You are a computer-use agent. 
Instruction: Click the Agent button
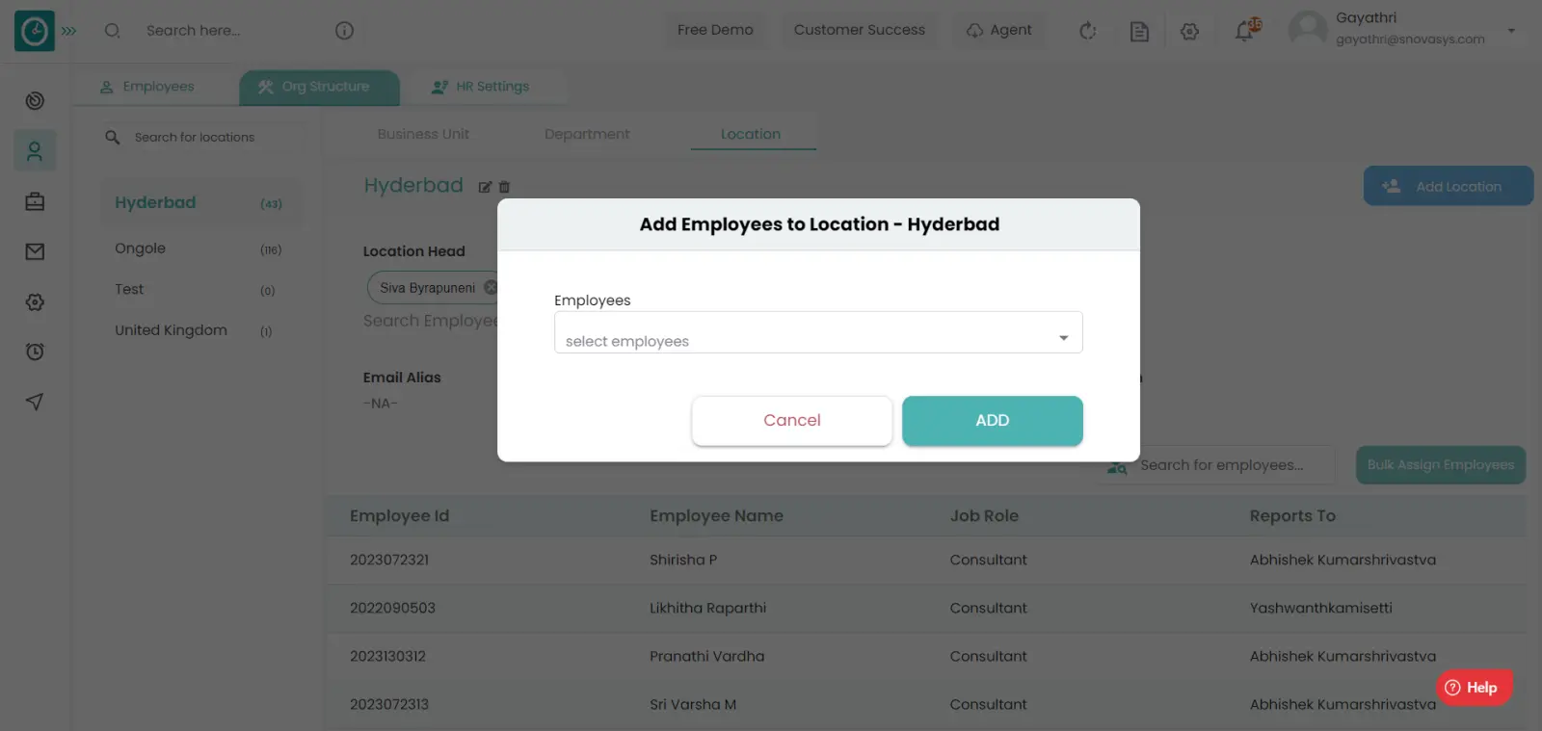point(998,30)
